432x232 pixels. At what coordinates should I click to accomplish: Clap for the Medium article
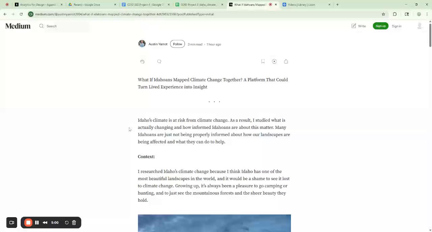(142, 61)
